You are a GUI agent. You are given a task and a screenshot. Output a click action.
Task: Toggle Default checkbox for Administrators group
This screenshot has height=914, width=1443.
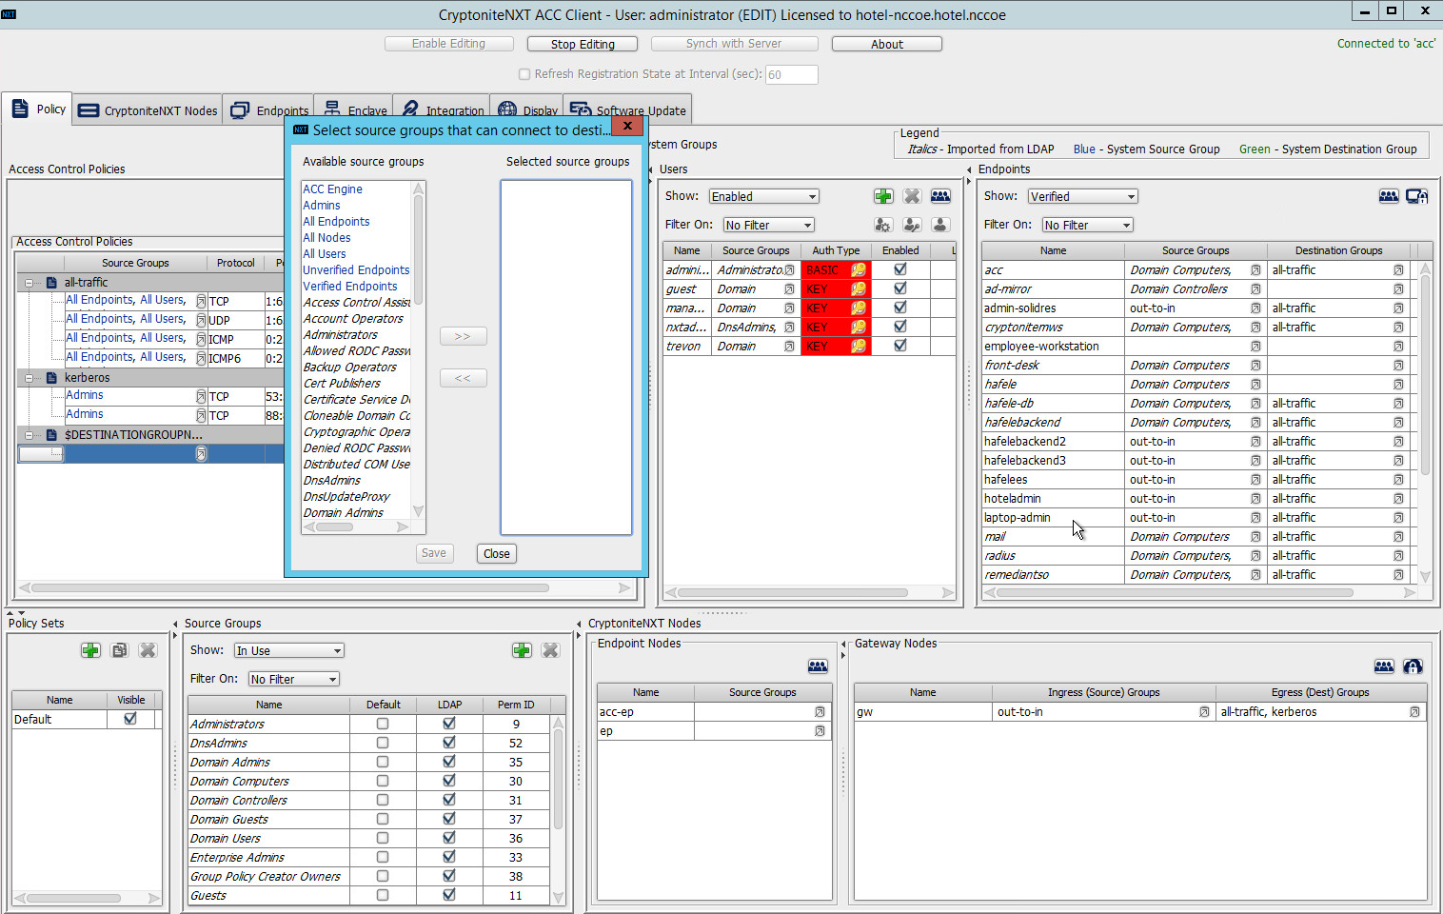[x=383, y=724]
